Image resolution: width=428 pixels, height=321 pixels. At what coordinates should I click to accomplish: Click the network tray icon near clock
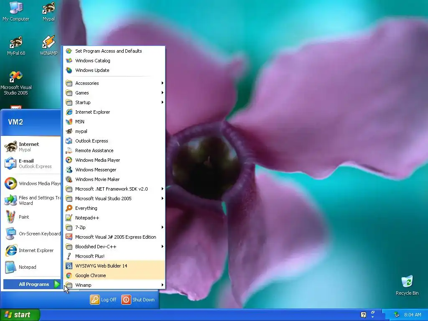[397, 315]
